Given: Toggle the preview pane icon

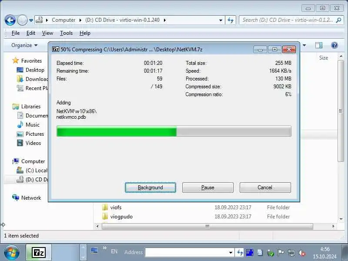Looking at the screenshot, I should 319,45.
